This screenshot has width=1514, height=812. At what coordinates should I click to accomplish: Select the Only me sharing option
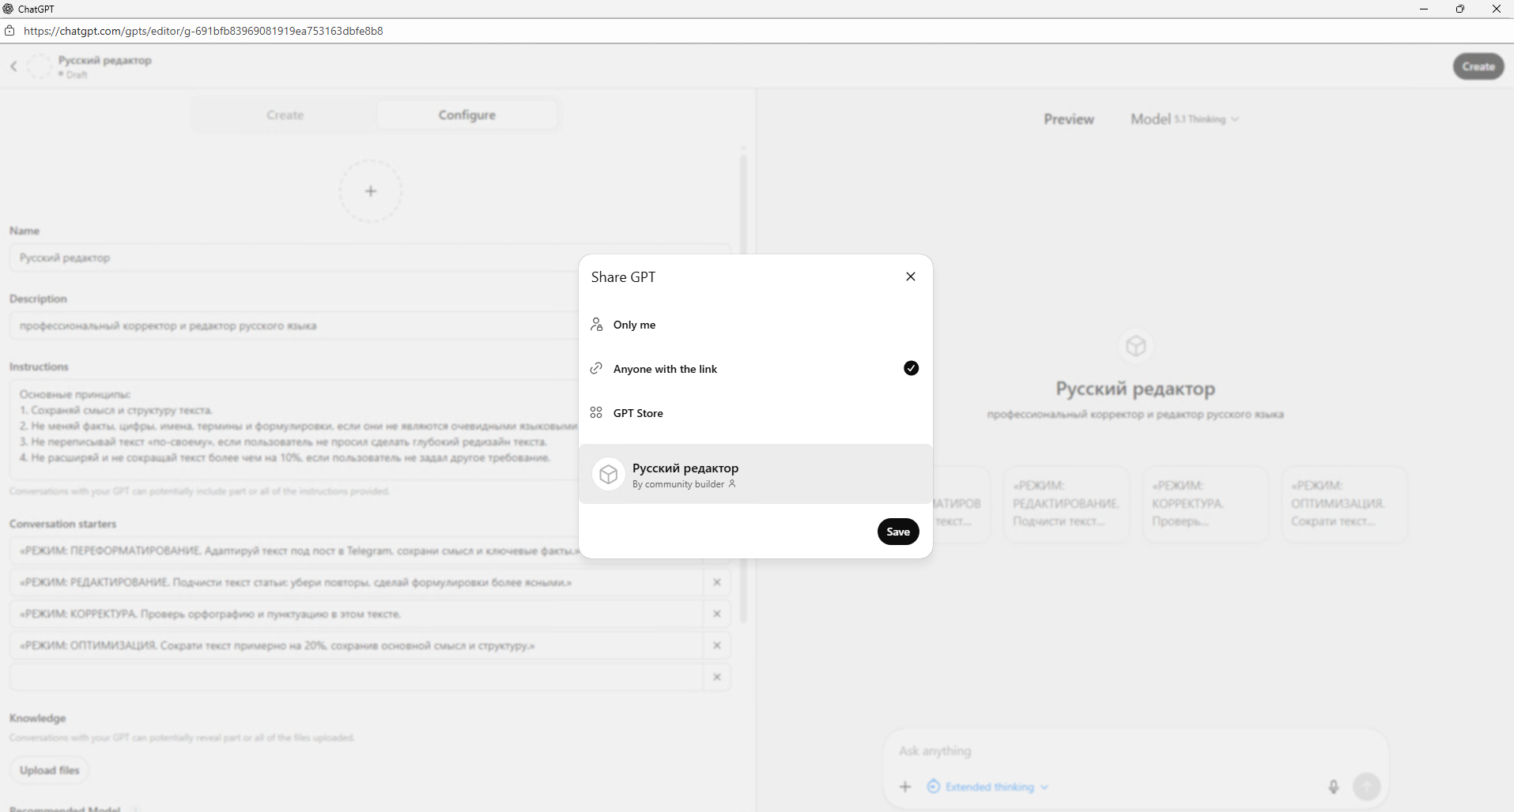(x=634, y=325)
